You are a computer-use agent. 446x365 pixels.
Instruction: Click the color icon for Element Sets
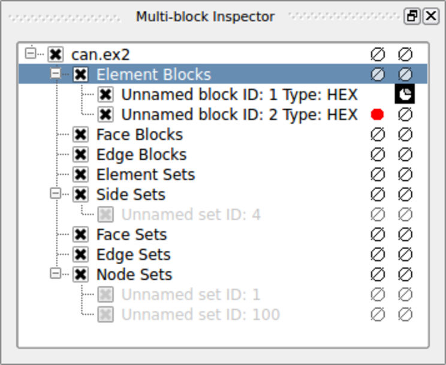377,175
